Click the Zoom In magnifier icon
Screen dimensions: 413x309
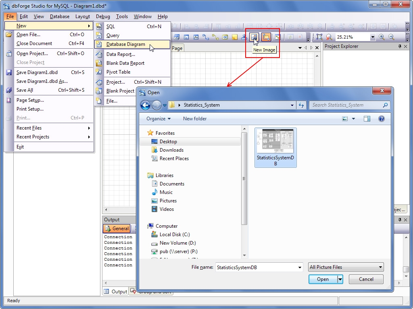pyautogui.click(x=382, y=37)
